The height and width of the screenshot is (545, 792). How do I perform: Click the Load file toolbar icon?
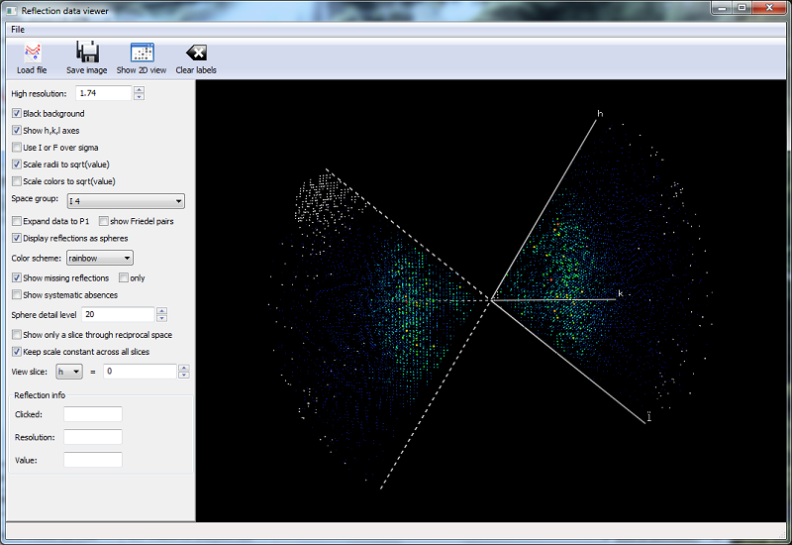[x=32, y=54]
